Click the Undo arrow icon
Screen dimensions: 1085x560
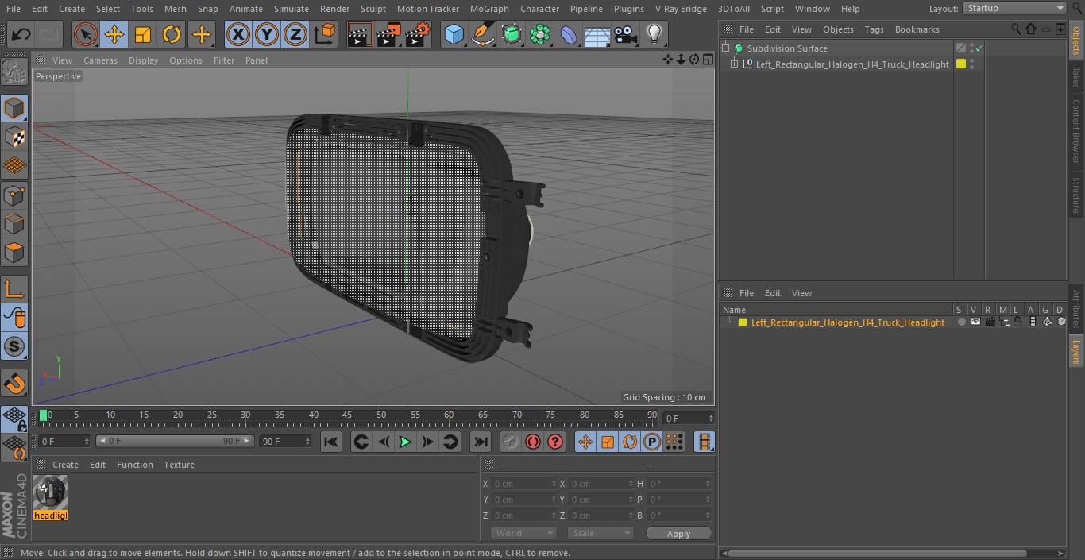point(21,34)
